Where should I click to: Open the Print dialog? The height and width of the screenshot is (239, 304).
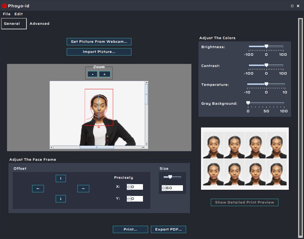pyautogui.click(x=130, y=229)
